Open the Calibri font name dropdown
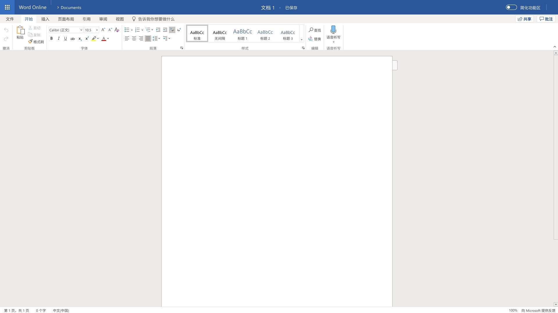The image size is (558, 313). [81, 30]
